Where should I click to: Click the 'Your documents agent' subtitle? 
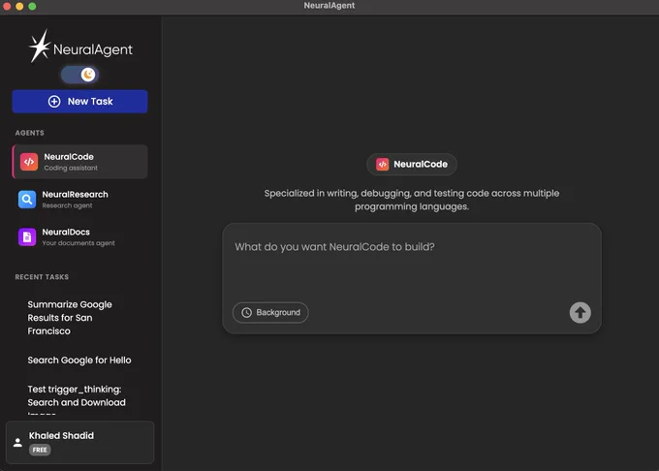pos(78,243)
